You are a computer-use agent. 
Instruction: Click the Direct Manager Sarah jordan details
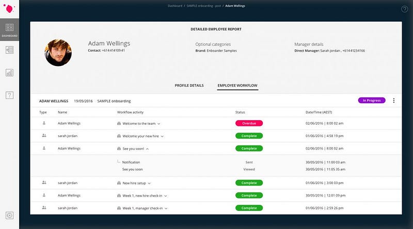click(329, 51)
